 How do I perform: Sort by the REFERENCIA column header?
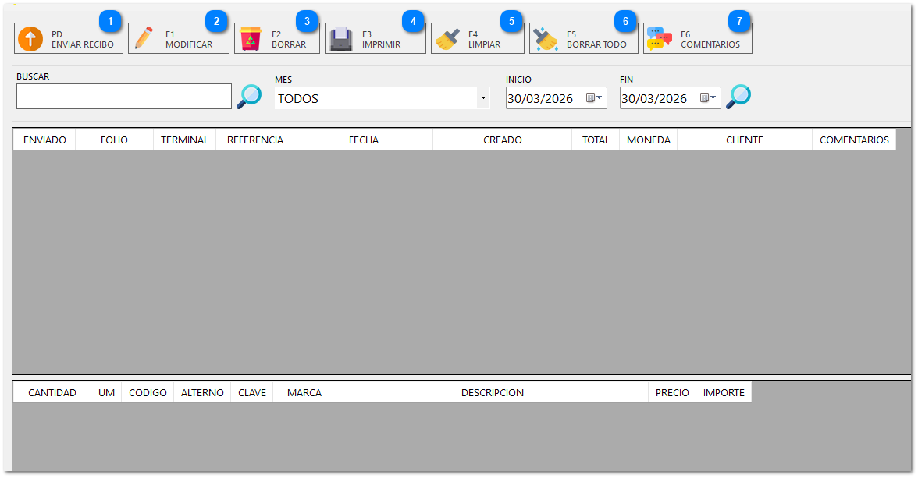coord(255,140)
